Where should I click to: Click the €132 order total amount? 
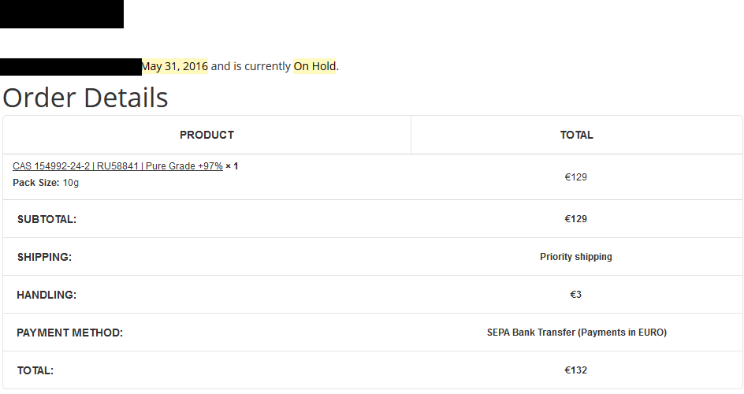[575, 370]
